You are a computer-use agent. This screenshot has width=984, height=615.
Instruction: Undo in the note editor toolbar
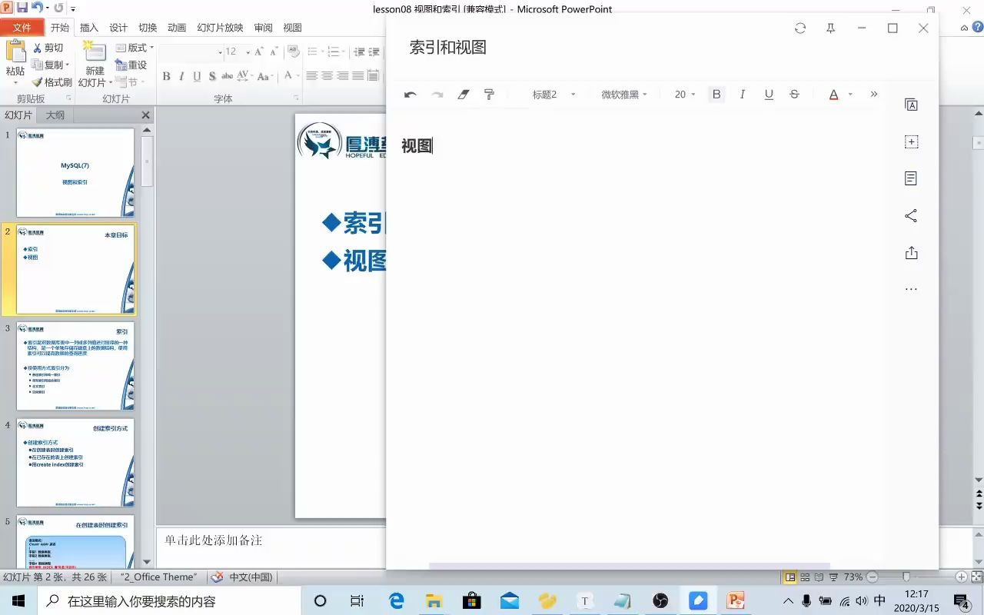tap(411, 95)
